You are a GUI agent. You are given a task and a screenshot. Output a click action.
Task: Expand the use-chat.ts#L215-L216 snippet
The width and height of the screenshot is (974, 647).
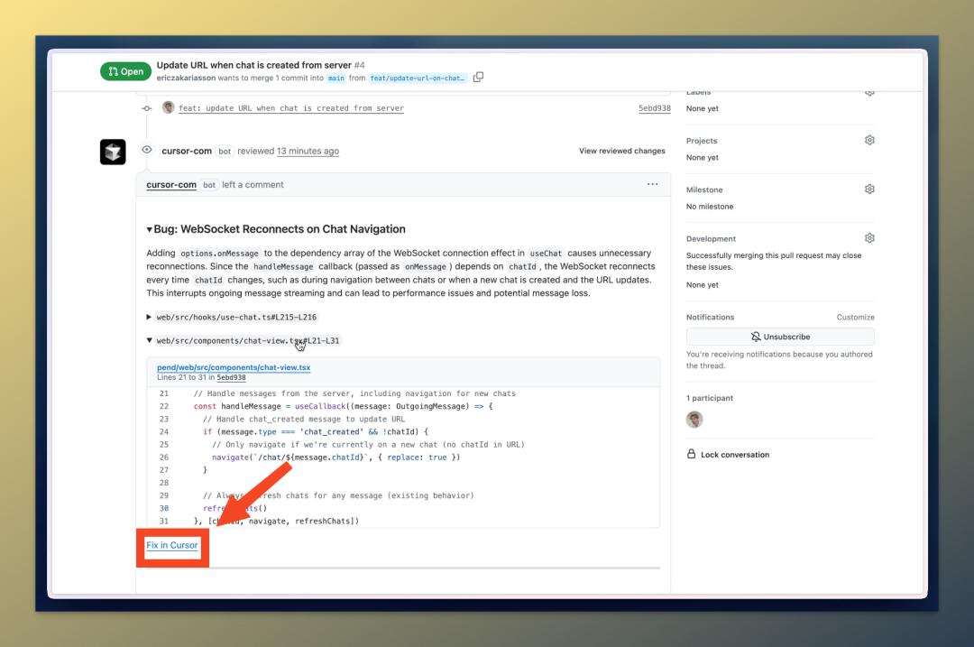149,317
